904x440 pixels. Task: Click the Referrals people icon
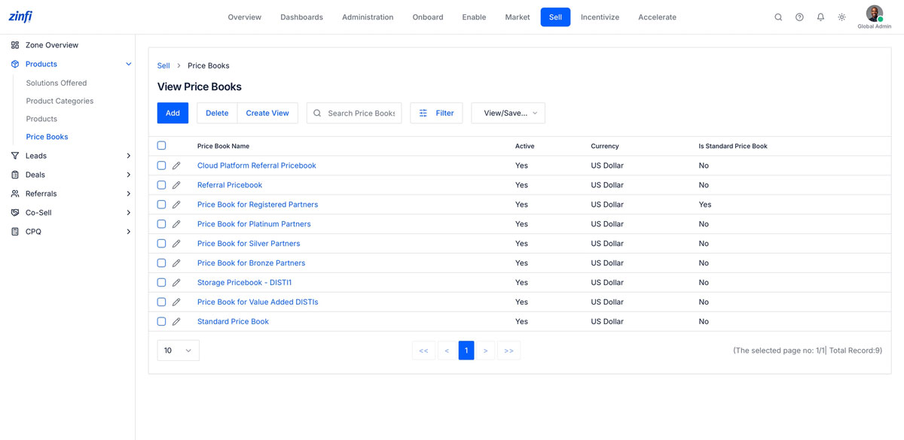(15, 193)
